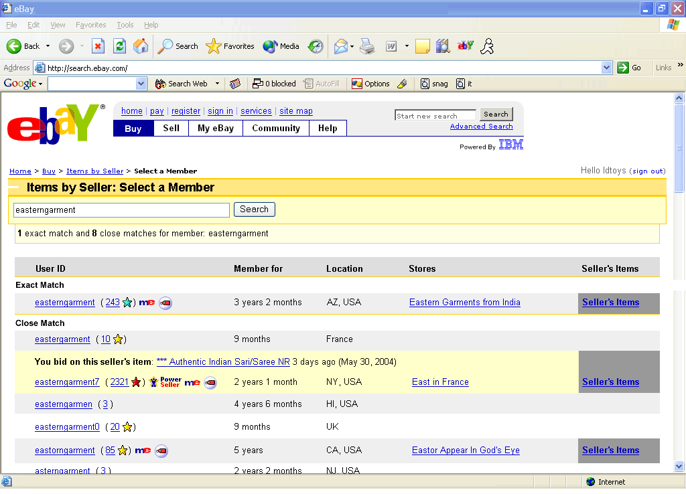Refresh the page using the toolbar icon
This screenshot has width=686, height=494.
[119, 46]
